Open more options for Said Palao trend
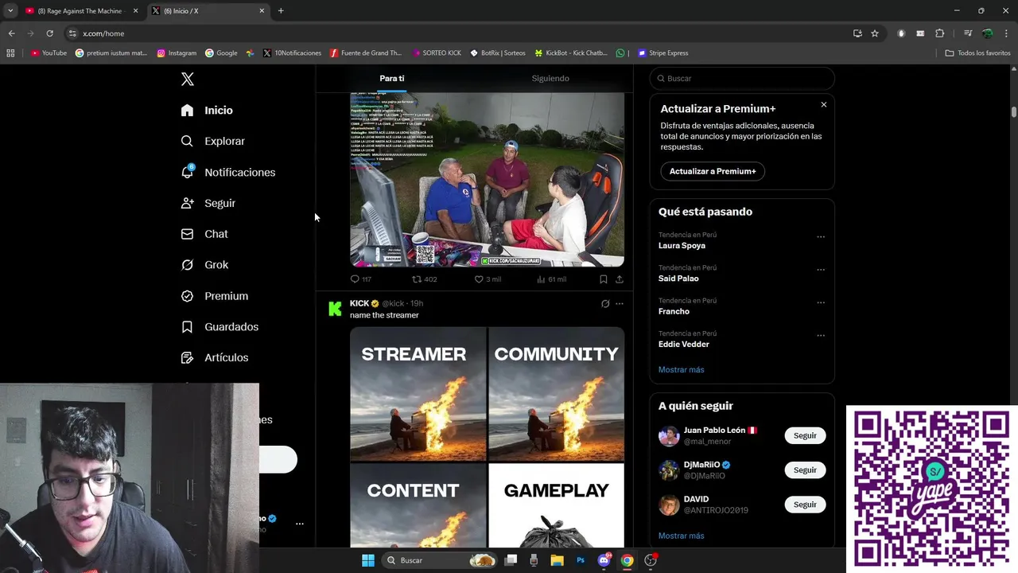The height and width of the screenshot is (573, 1018). click(x=821, y=269)
